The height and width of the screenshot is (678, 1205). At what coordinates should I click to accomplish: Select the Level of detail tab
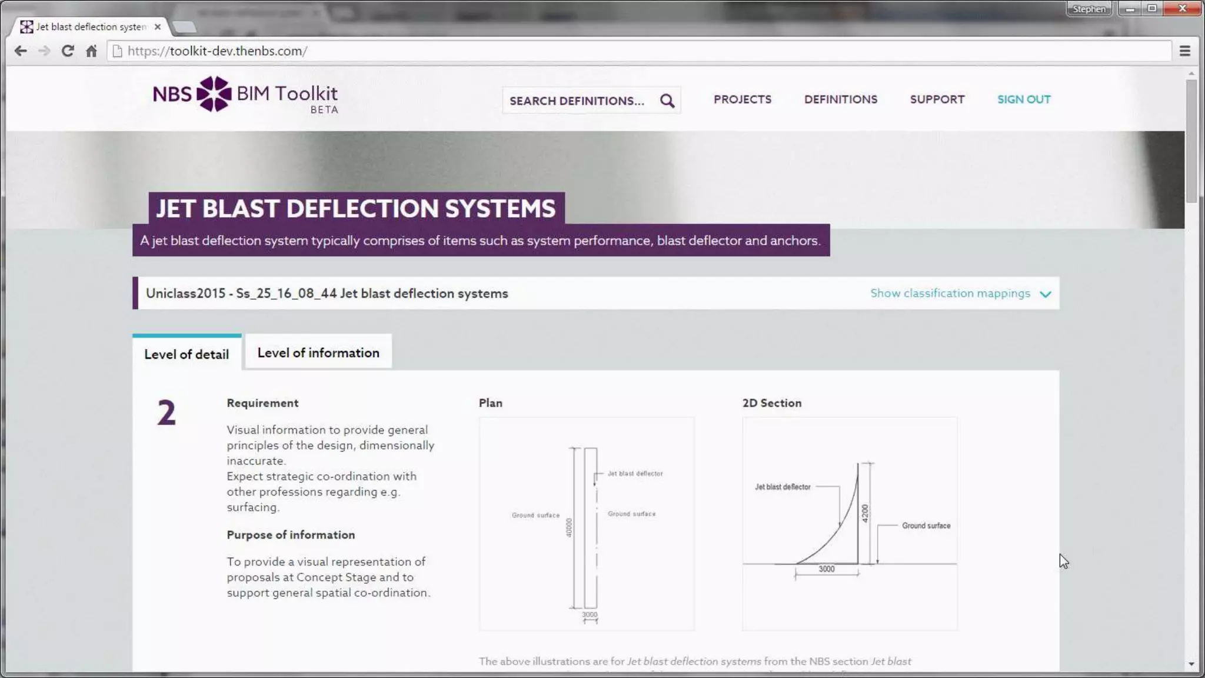click(x=187, y=354)
